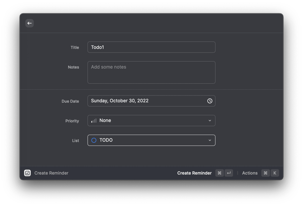Click the Return key shortcut badge
The image size is (303, 206).
(x=229, y=173)
